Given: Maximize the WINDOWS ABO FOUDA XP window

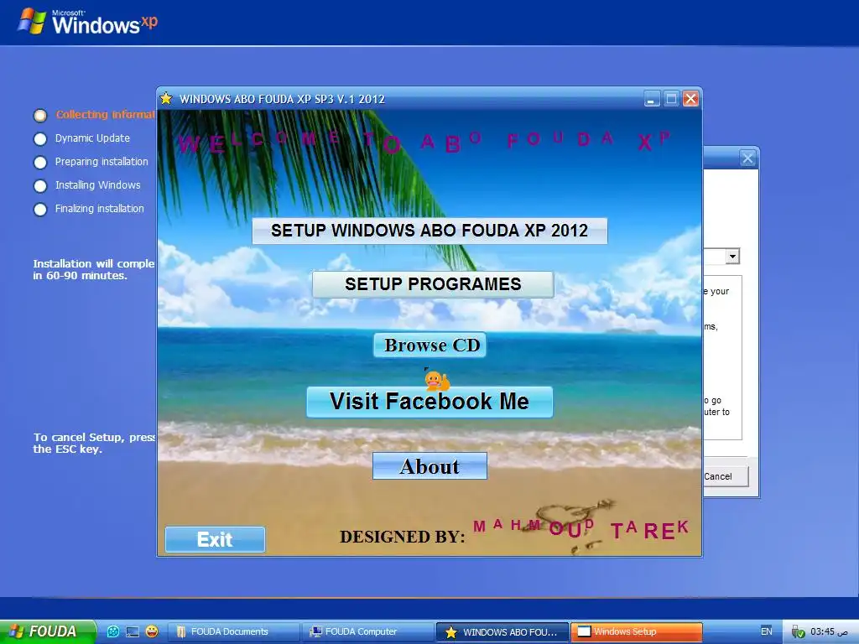Looking at the screenshot, I should [x=671, y=99].
